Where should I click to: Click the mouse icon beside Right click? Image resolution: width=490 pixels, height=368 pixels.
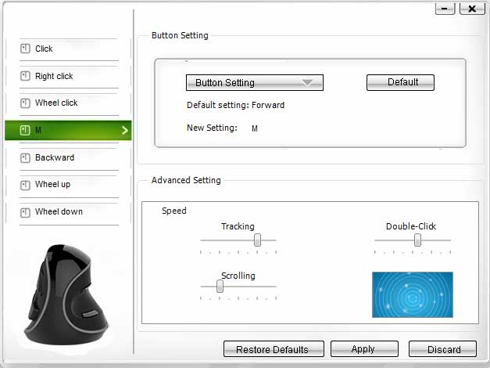(25, 76)
